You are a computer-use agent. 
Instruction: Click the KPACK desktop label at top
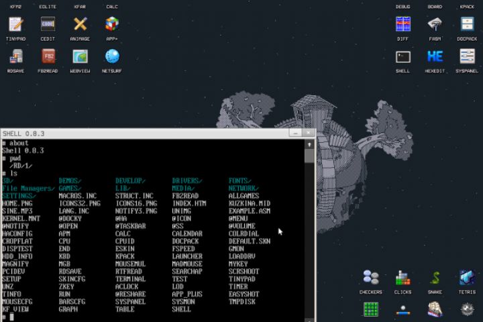pyautogui.click(x=467, y=7)
